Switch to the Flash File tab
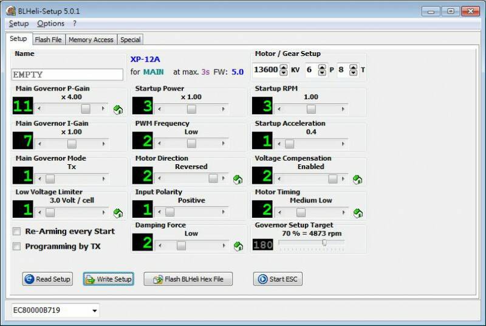 click(x=48, y=40)
